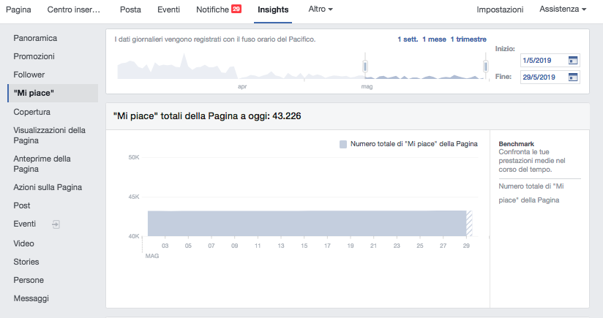
Task: Grab the right timeline range handle
Action: point(484,67)
